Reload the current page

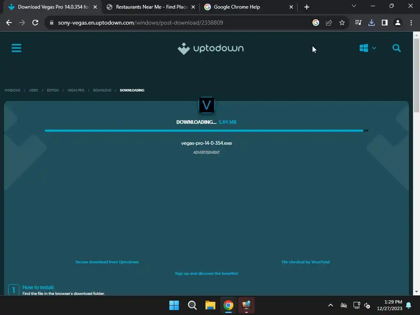click(x=35, y=23)
